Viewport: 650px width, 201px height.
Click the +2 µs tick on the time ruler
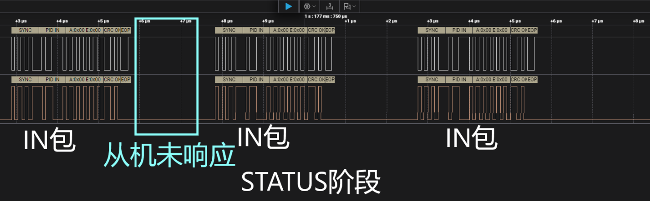point(392,21)
